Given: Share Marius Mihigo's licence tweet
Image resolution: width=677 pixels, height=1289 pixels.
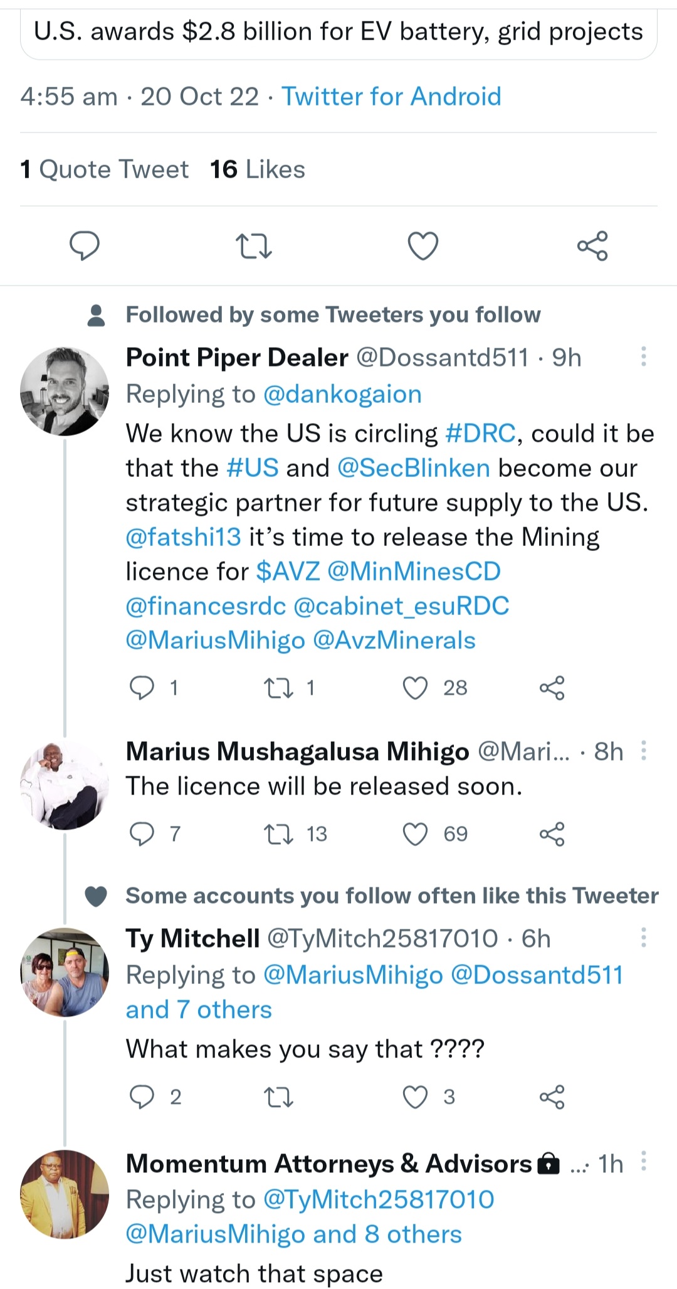Looking at the screenshot, I should coord(552,834).
